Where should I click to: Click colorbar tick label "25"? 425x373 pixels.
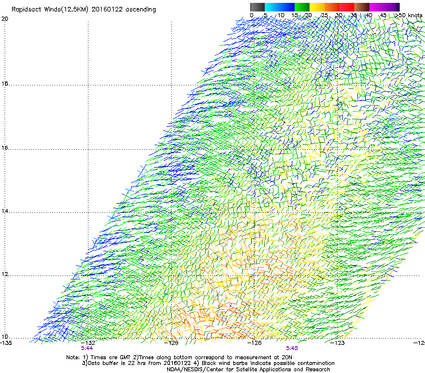pos(324,15)
